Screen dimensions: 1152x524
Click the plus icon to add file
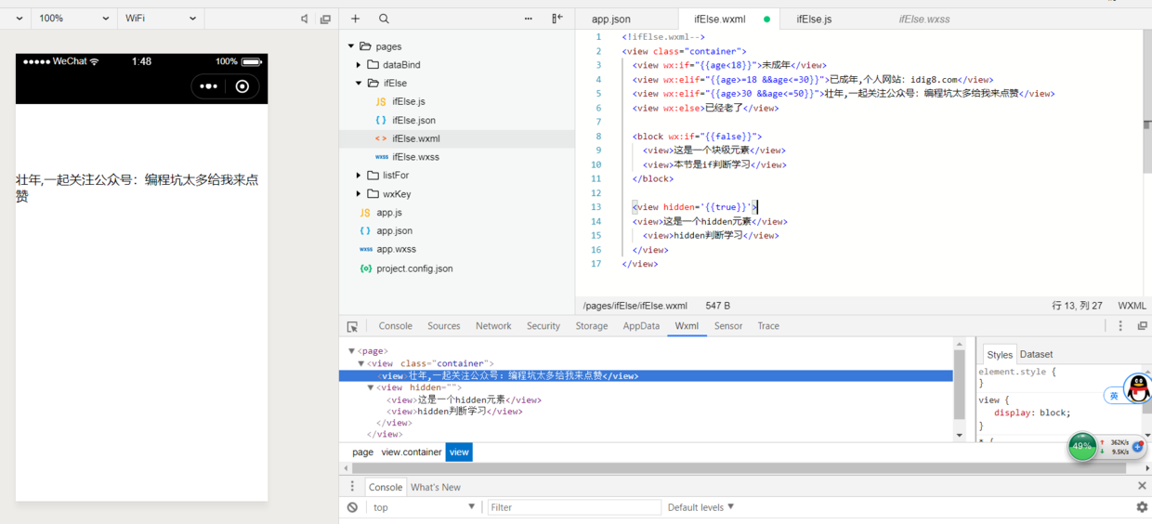click(355, 19)
